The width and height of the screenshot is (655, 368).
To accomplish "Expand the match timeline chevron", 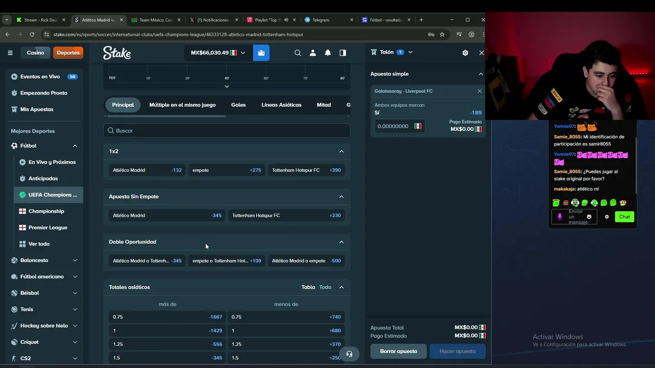I will (227, 86).
